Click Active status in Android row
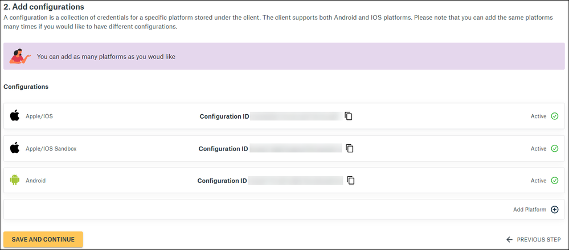 click(x=538, y=181)
